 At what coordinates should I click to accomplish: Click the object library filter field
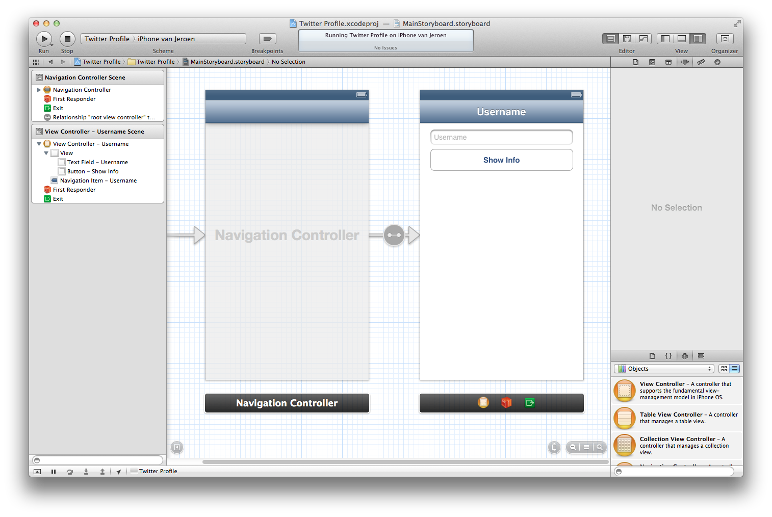point(674,472)
